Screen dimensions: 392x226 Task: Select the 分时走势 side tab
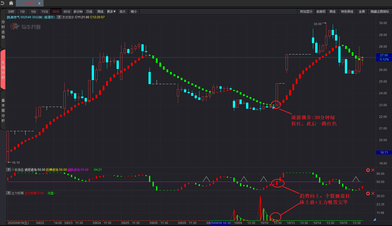[3, 30]
